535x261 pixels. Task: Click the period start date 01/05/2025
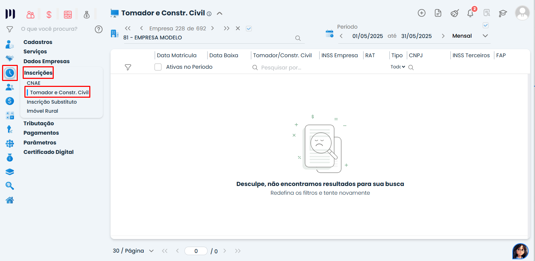368,36
